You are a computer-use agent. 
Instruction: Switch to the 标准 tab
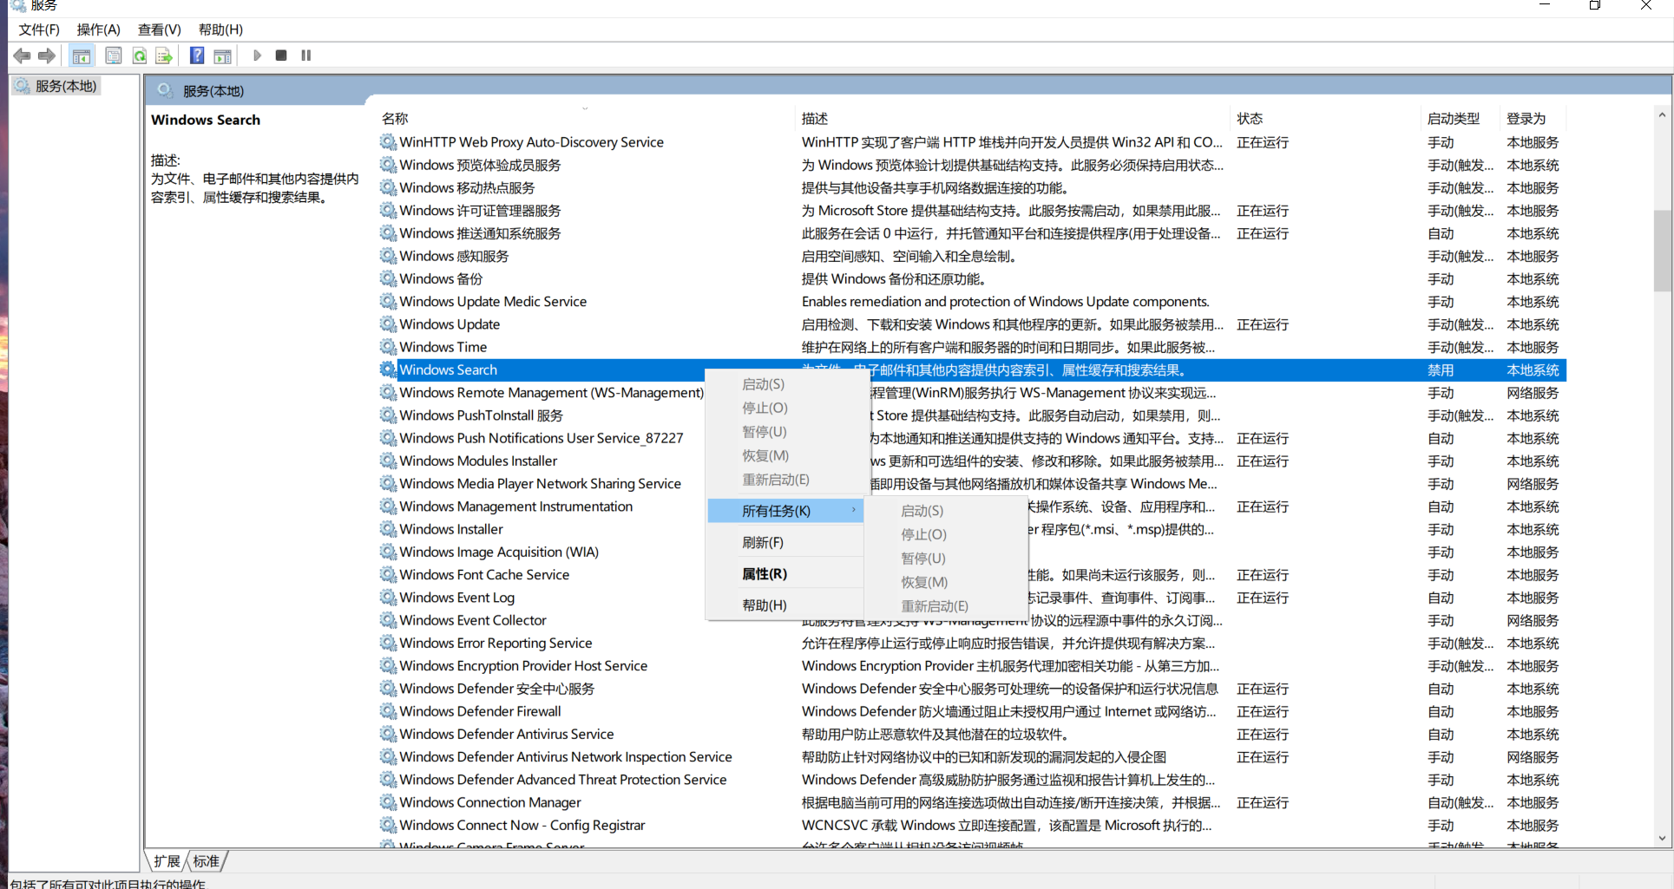point(206,860)
